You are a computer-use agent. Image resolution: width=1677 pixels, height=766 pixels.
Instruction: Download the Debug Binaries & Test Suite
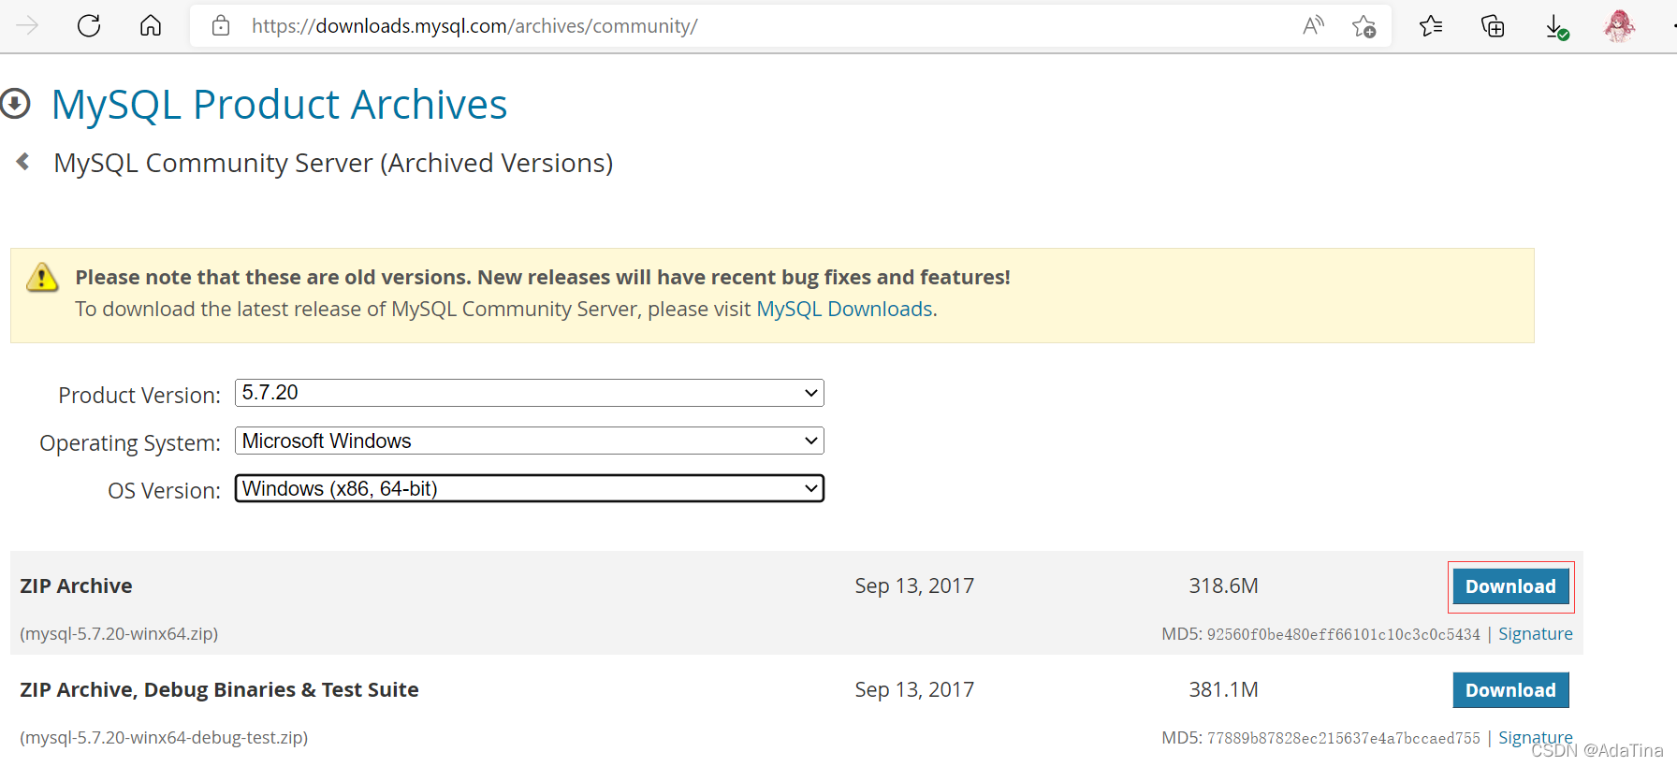tap(1510, 689)
